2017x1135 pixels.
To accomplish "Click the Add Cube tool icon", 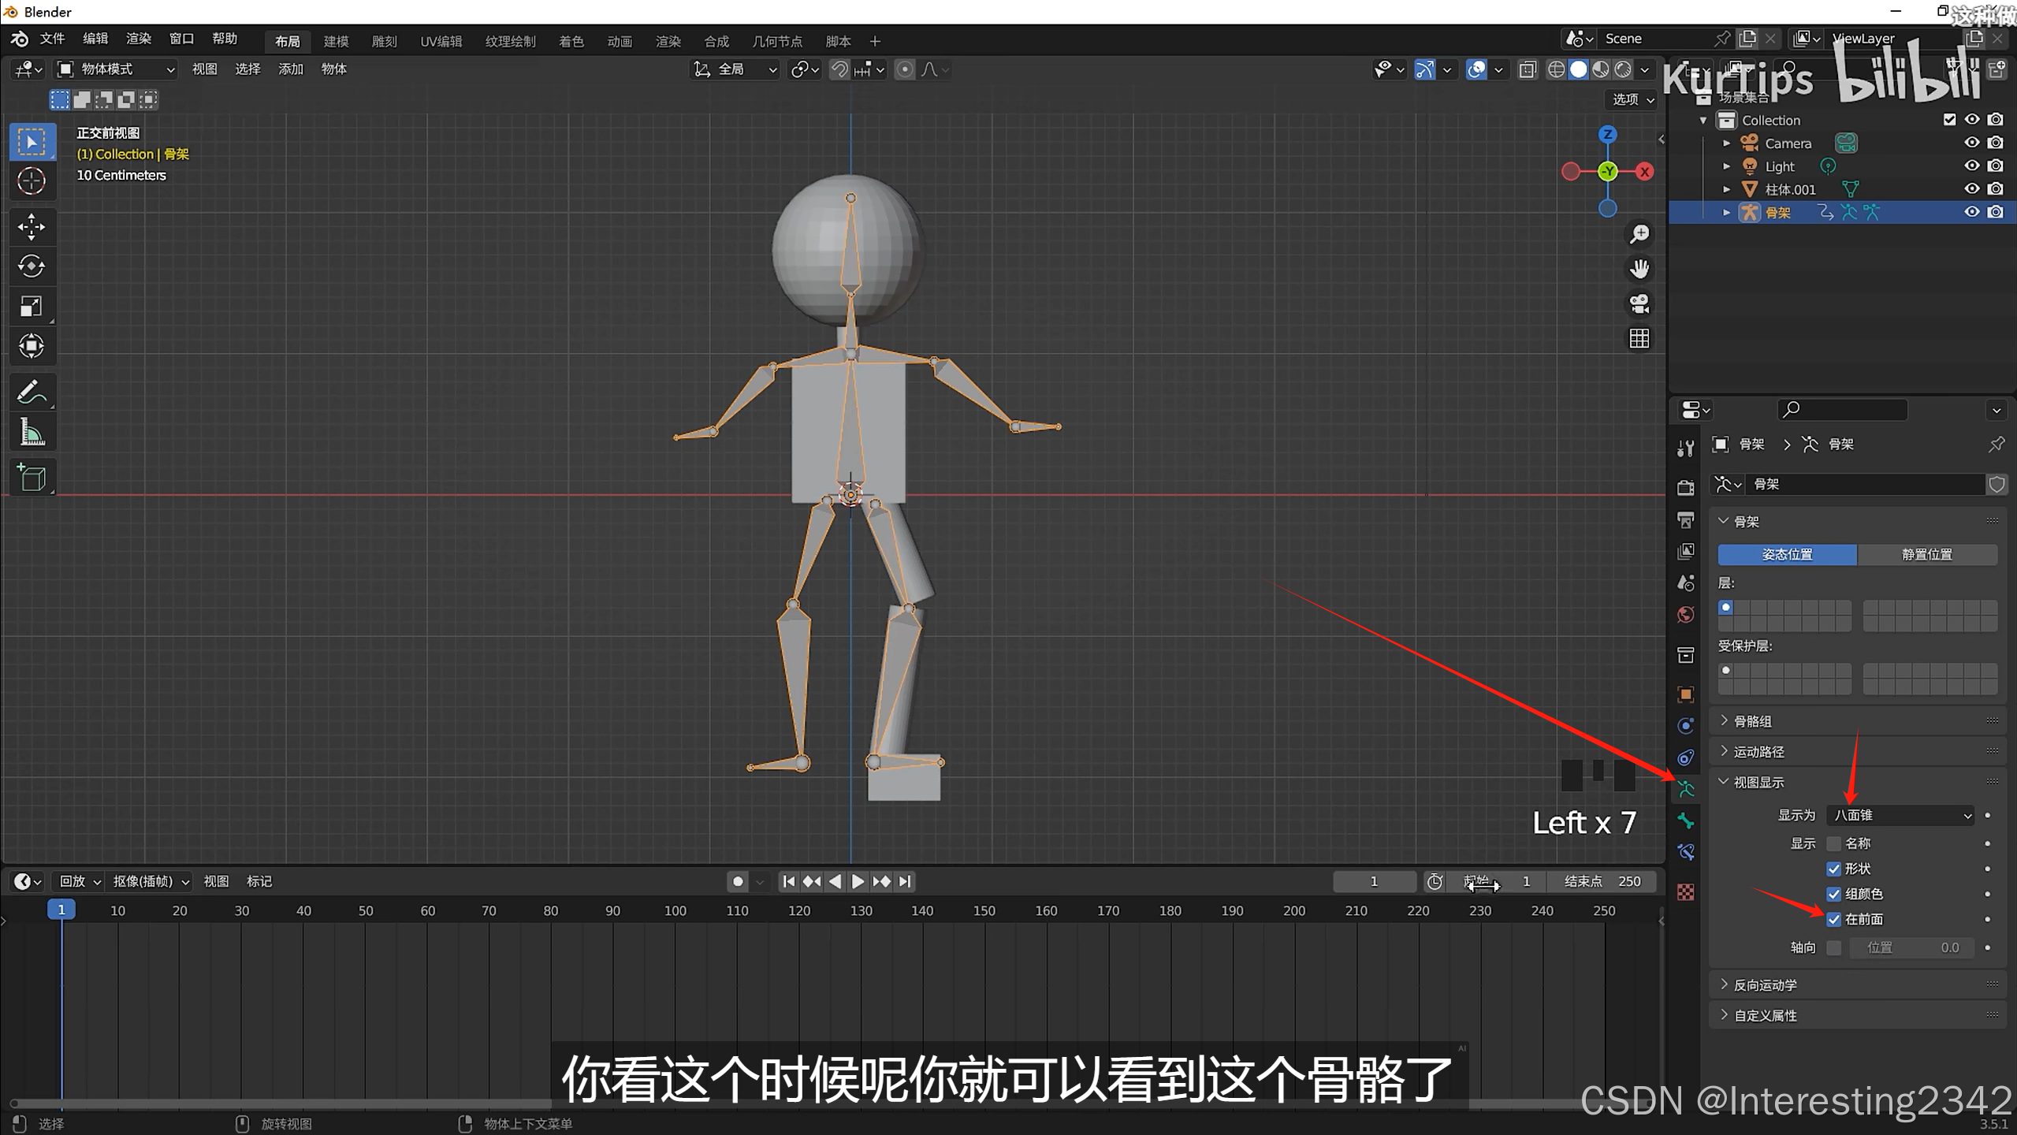I will pos(32,478).
